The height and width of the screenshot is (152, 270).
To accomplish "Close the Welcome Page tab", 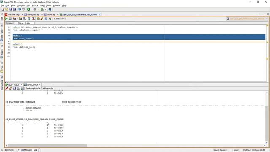I will point(22,14).
